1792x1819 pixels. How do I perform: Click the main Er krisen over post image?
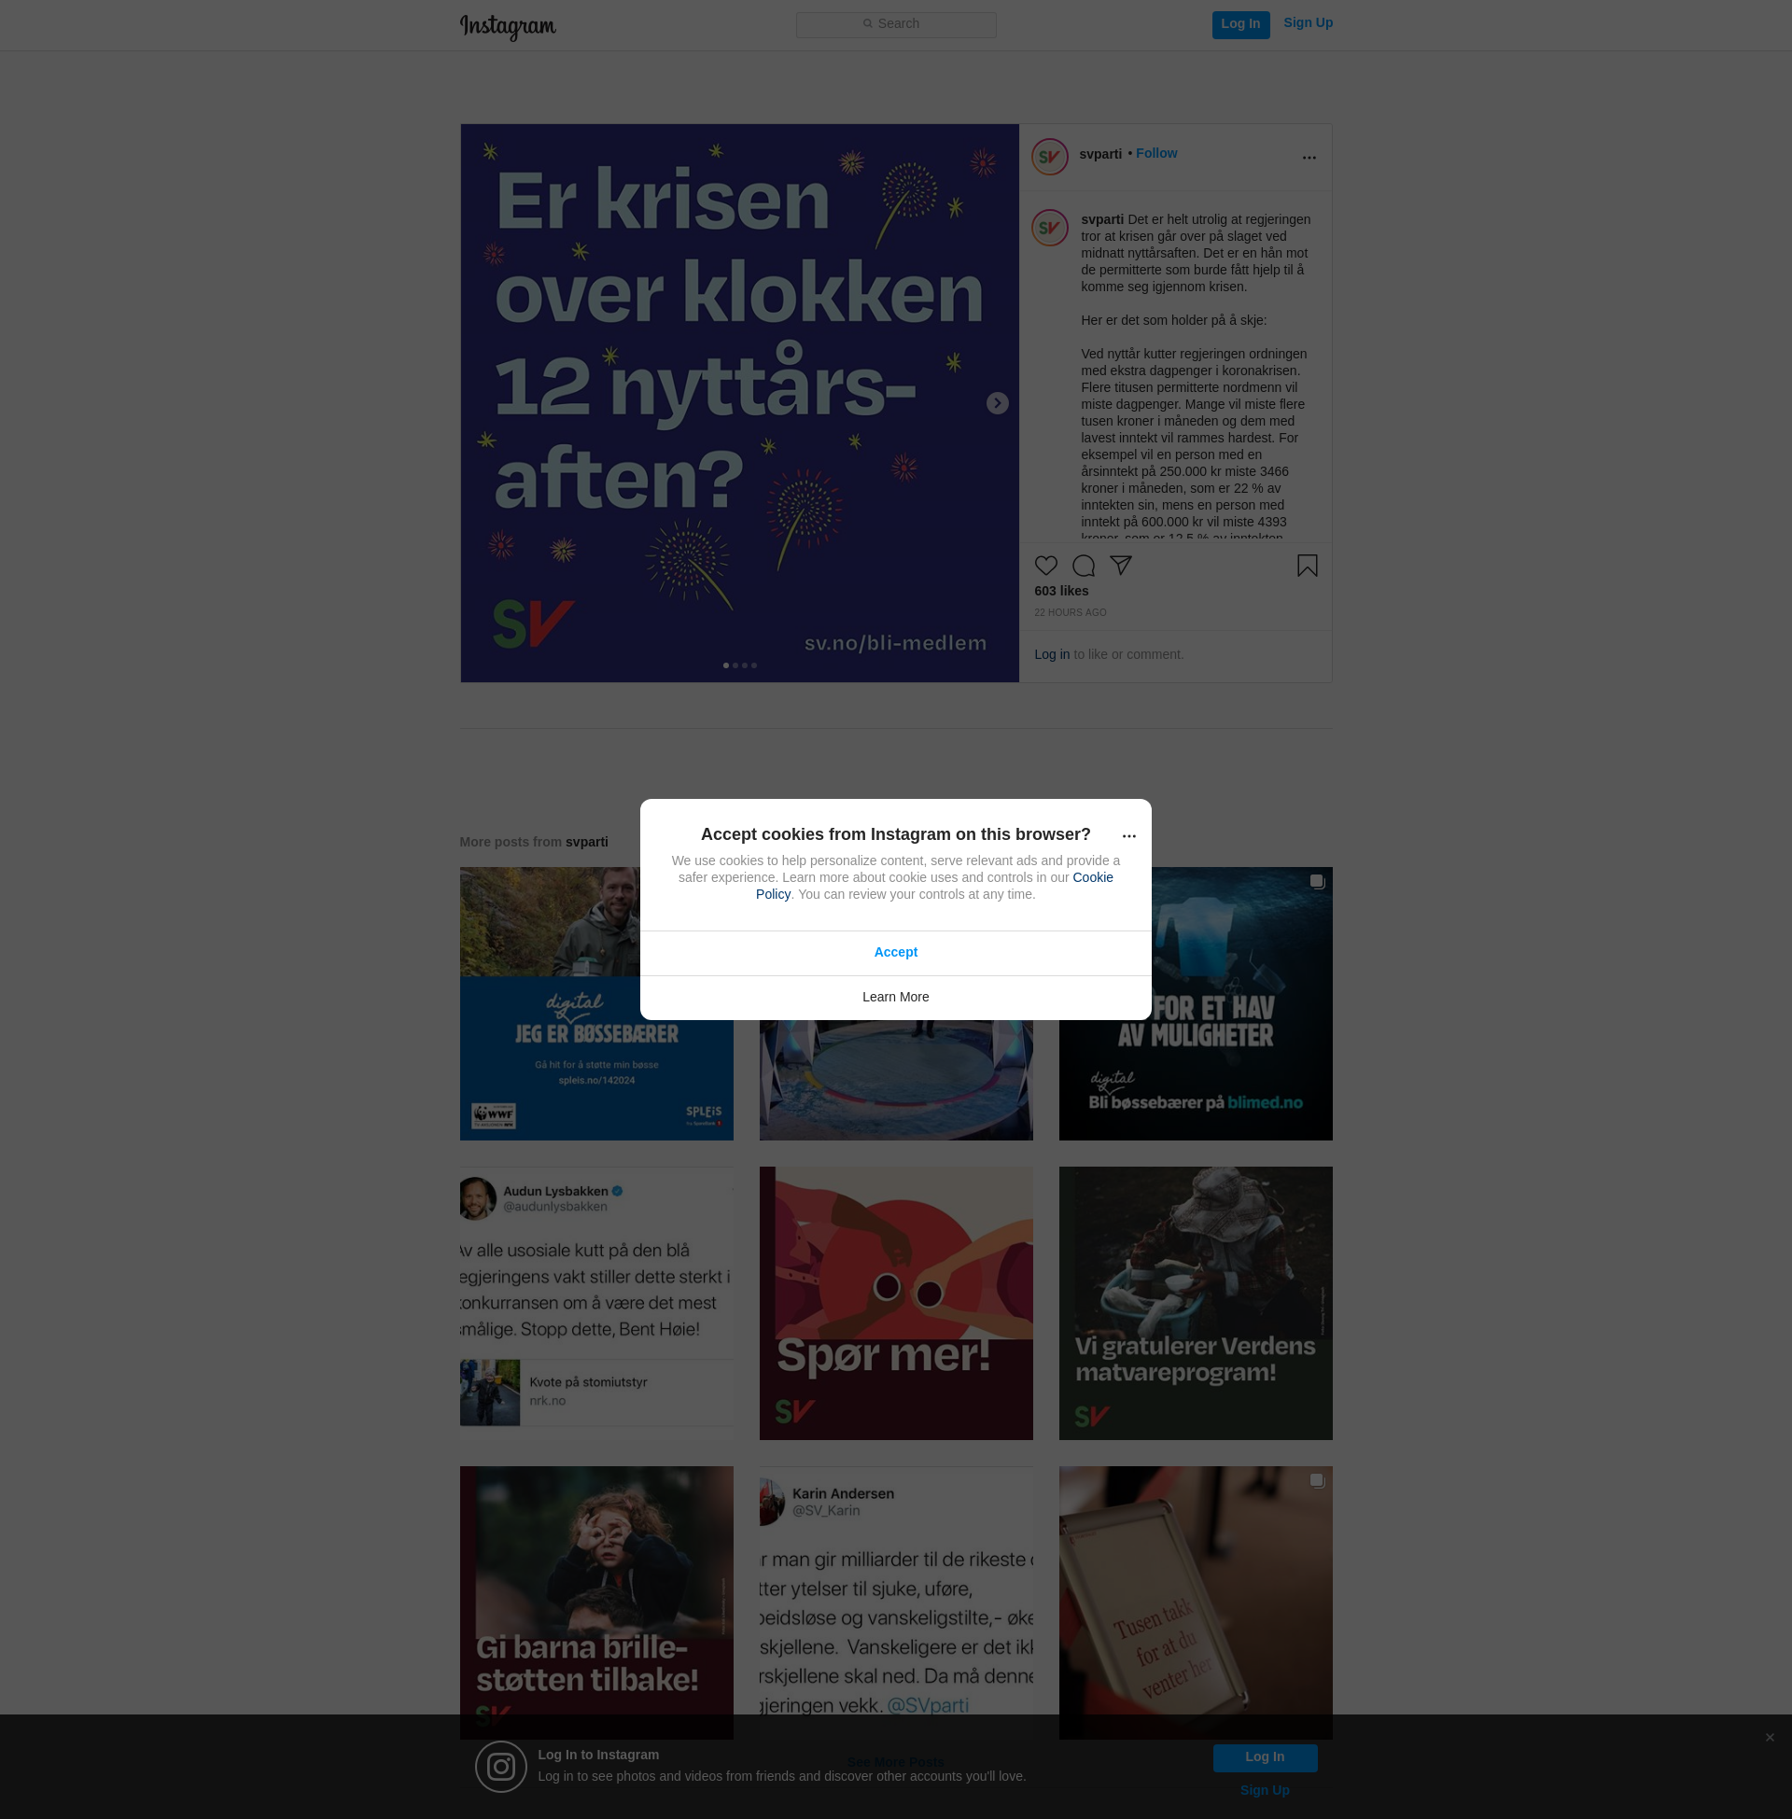739,403
